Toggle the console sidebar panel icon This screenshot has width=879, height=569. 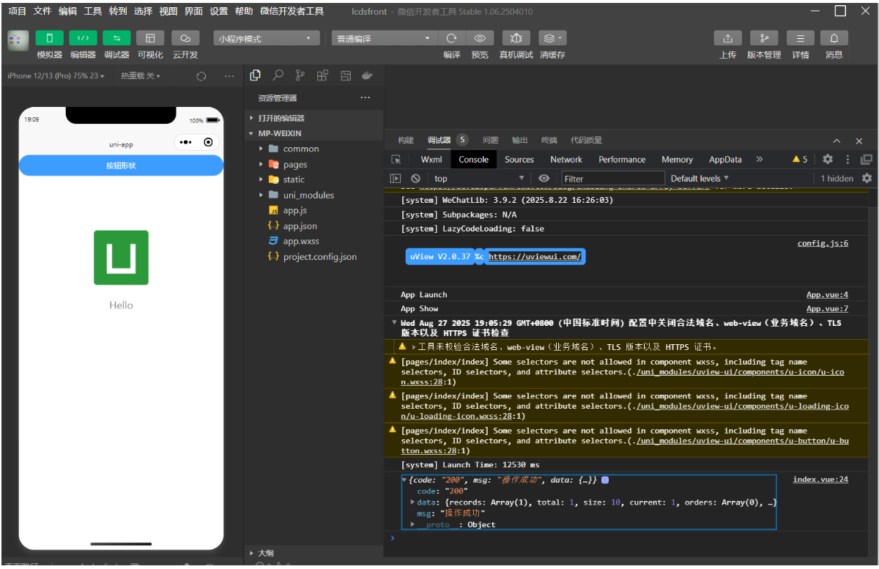[x=396, y=178]
